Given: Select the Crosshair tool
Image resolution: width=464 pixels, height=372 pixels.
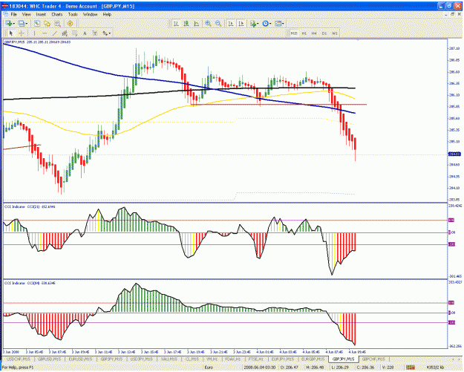Looking at the screenshot, I should 22,33.
